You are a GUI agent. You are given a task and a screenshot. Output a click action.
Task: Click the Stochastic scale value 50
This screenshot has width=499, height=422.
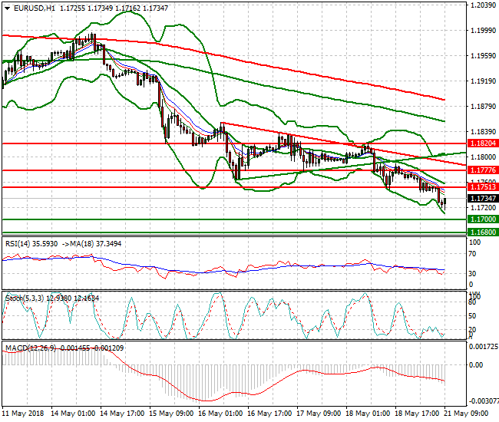pyautogui.click(x=473, y=316)
